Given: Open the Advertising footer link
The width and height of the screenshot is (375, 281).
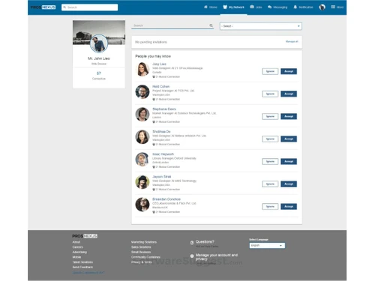Looking at the screenshot, I should pyautogui.click(x=79, y=252).
